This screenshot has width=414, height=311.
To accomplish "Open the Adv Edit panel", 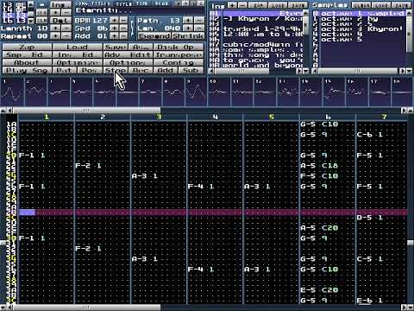I will (128, 54).
